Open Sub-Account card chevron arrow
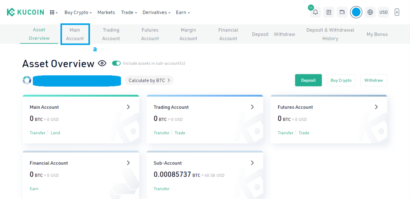410x199 pixels. pyautogui.click(x=252, y=163)
